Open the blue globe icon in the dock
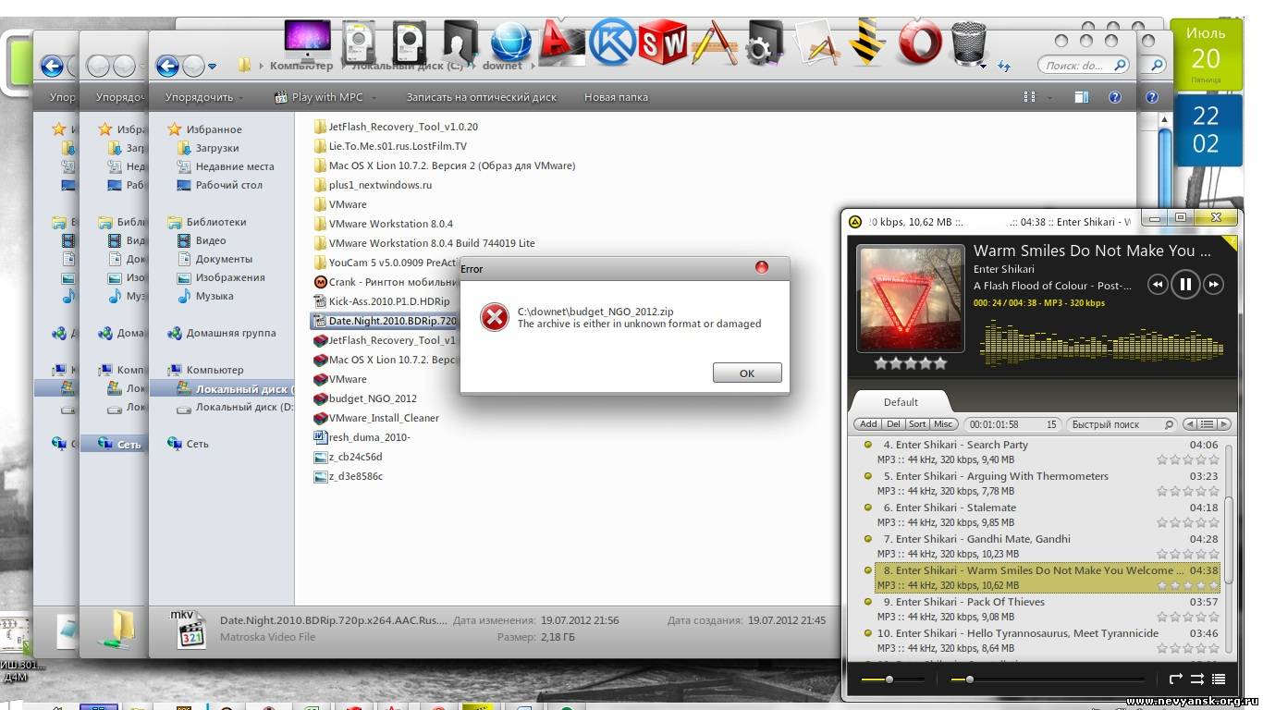1263x710 pixels. coord(510,42)
